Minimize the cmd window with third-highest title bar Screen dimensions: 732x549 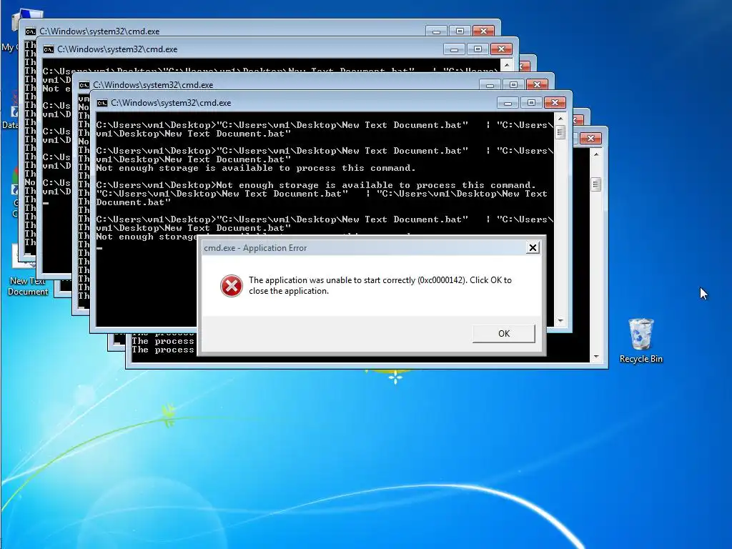[x=490, y=85]
